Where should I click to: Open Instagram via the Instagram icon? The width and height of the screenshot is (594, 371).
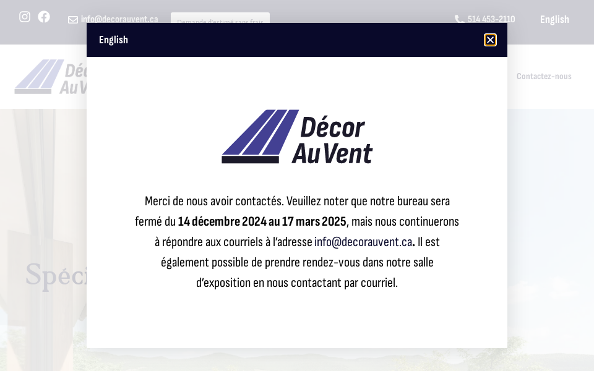click(25, 17)
